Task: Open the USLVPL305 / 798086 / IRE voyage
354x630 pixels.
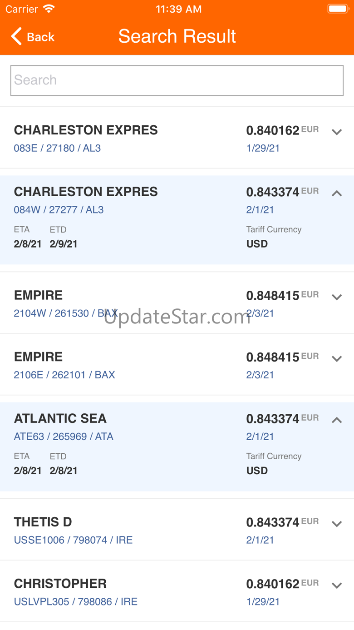Action: pyautogui.click(x=75, y=602)
